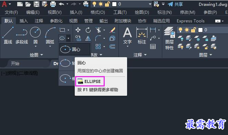Click the Make Current layer icon

coord(214,39)
